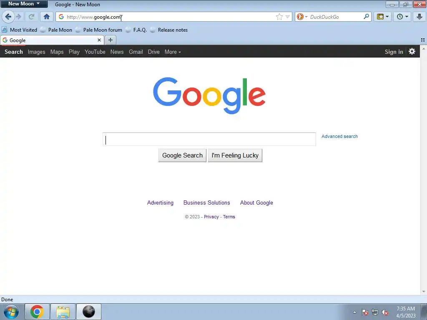Launch Chrome from the taskbar
This screenshot has height=320, width=427.
pyautogui.click(x=37, y=312)
